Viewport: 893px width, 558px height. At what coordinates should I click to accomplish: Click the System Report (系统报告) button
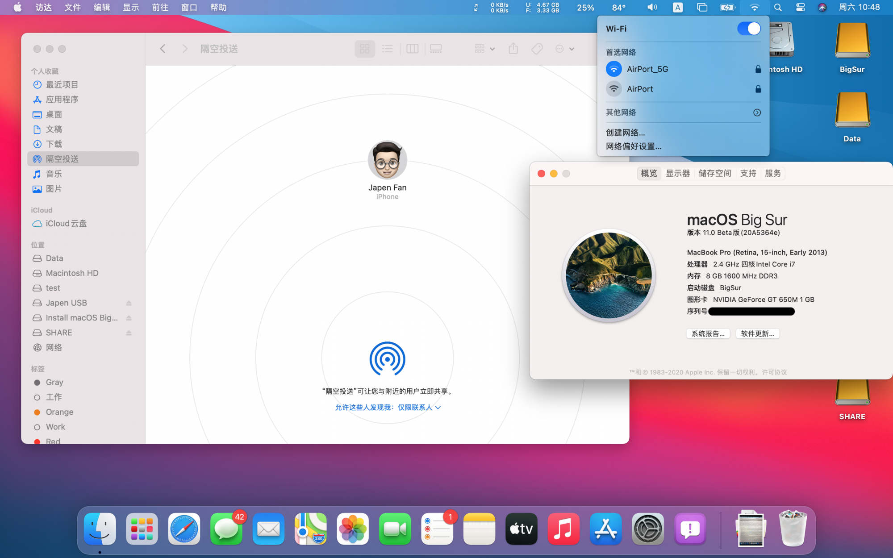click(x=708, y=333)
